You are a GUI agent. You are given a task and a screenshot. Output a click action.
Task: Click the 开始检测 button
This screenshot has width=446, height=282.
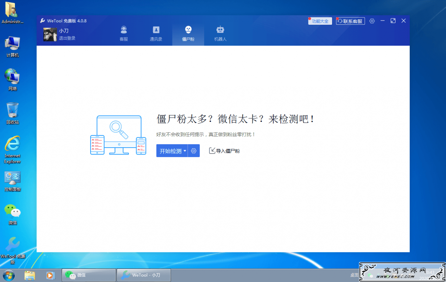[x=172, y=151]
